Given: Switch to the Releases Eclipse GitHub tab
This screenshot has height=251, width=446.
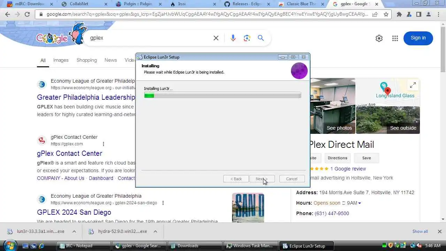Looking at the screenshot, I should (x=248, y=4).
